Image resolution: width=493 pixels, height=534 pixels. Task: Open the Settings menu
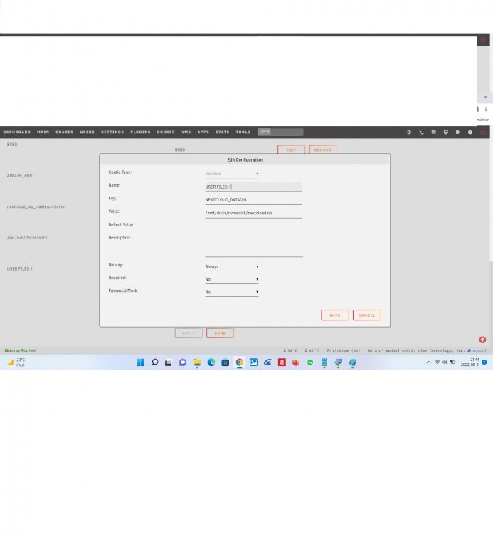tap(112, 132)
